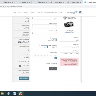
Task: Open the Word icon in the taskbar
Action: 14,94
